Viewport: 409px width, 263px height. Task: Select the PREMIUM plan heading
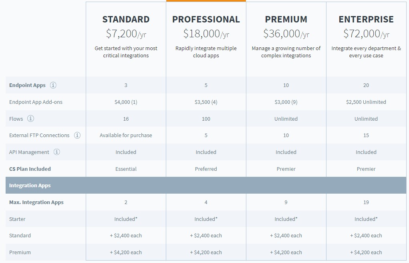click(286, 19)
